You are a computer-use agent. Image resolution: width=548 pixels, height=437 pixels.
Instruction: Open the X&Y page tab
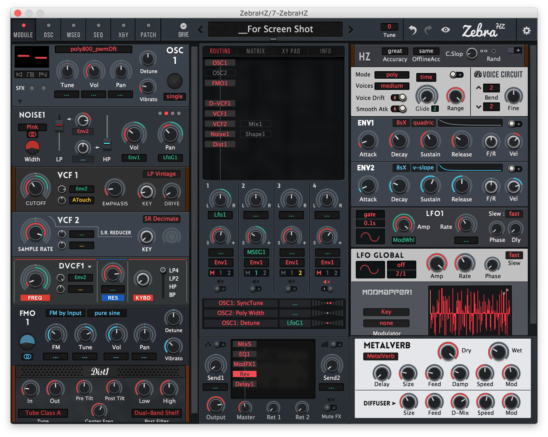[x=123, y=31]
